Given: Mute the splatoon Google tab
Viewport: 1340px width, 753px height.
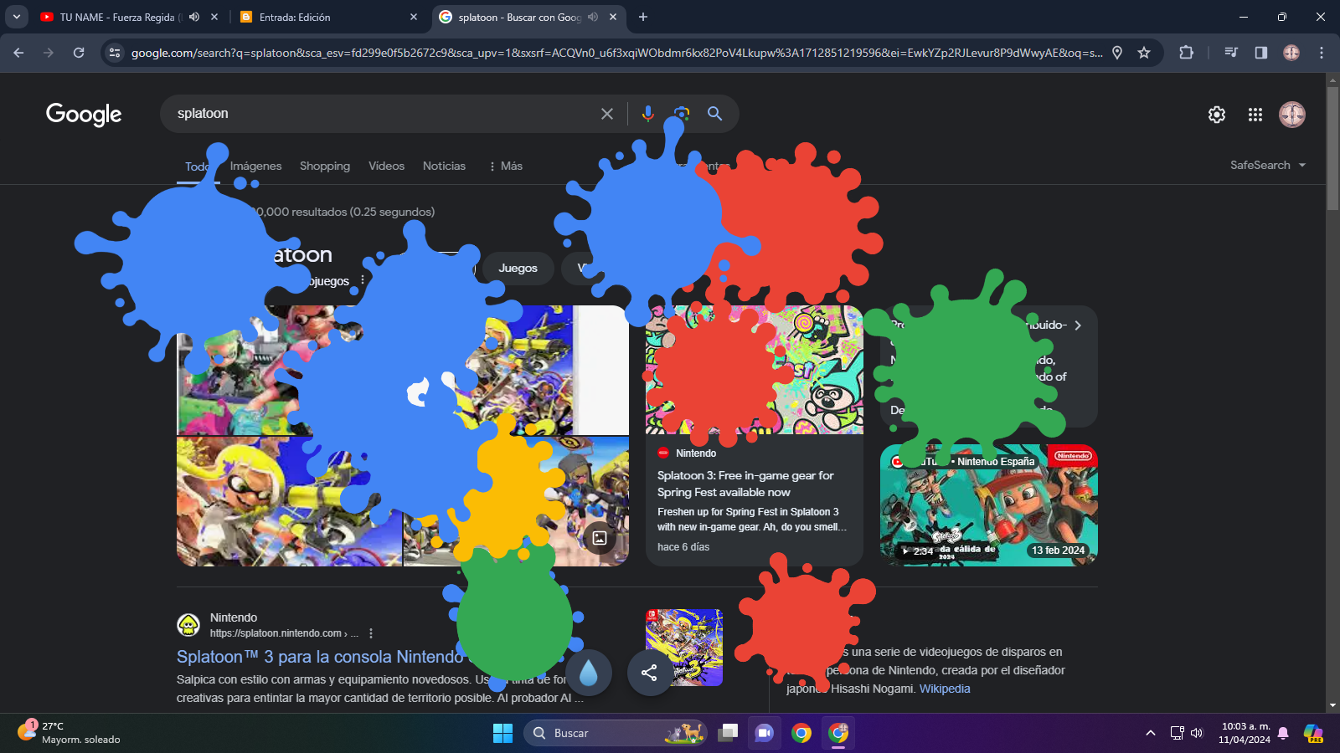Looking at the screenshot, I should [593, 17].
